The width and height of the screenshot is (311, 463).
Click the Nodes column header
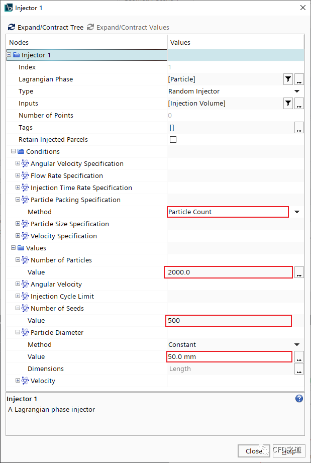(x=87, y=43)
